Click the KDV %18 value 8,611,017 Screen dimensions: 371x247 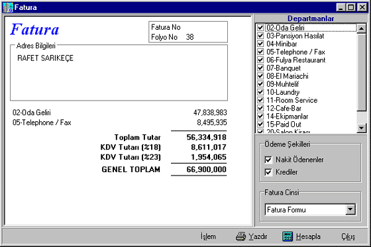[209, 147]
